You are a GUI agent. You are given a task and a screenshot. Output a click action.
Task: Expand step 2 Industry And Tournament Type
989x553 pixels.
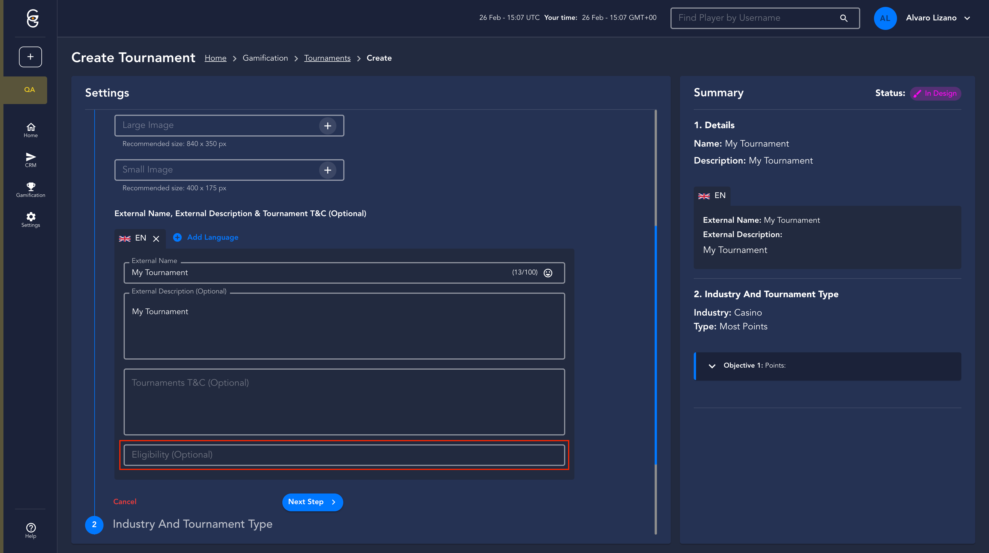point(192,524)
